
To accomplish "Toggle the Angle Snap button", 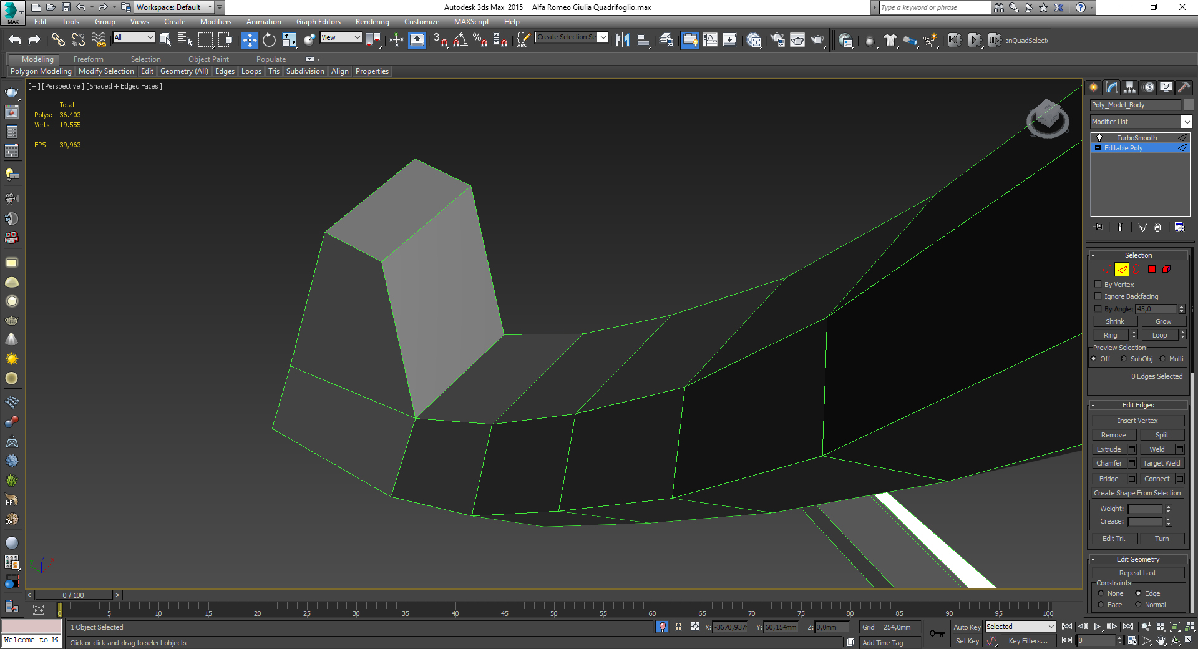I will pyautogui.click(x=460, y=41).
